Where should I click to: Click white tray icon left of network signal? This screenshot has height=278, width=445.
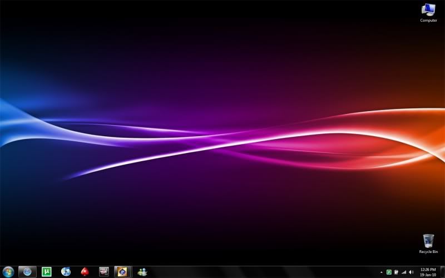tap(396, 272)
